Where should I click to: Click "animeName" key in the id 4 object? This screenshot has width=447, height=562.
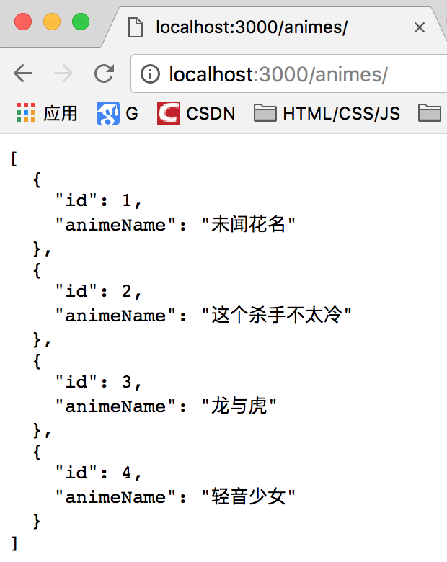tap(115, 497)
